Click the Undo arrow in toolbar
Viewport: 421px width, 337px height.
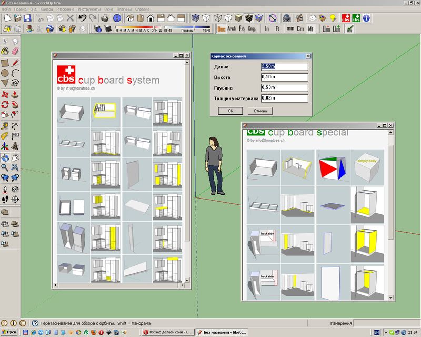tap(82, 18)
